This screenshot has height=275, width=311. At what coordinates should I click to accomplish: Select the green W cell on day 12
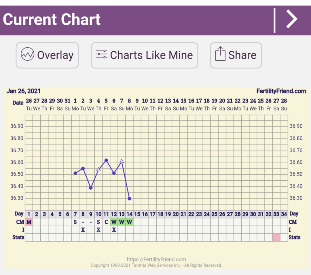click(x=114, y=222)
